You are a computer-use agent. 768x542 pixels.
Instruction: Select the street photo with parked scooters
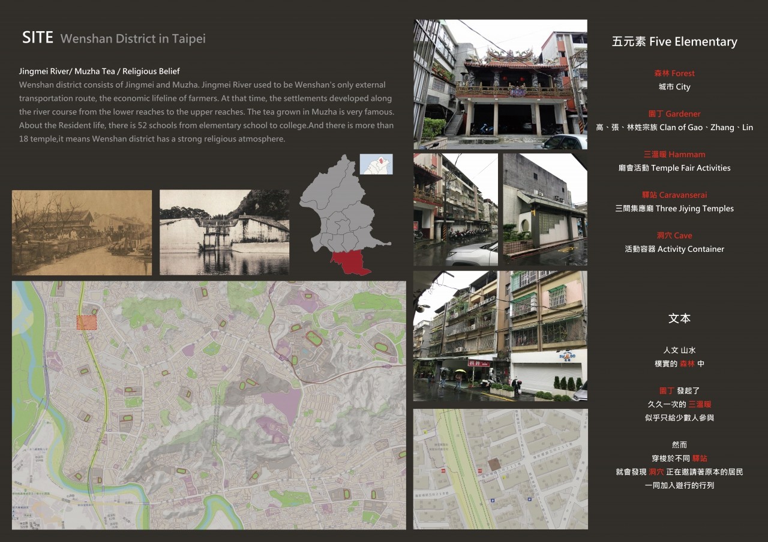click(x=455, y=209)
